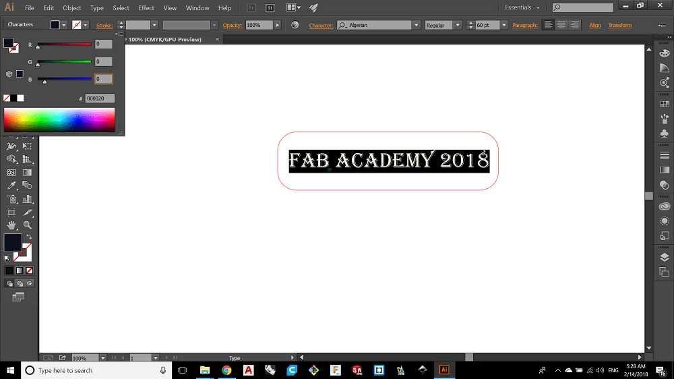Screen dimensions: 674x379
Task: Open the Swatches panel grid icon
Action: 664,104
